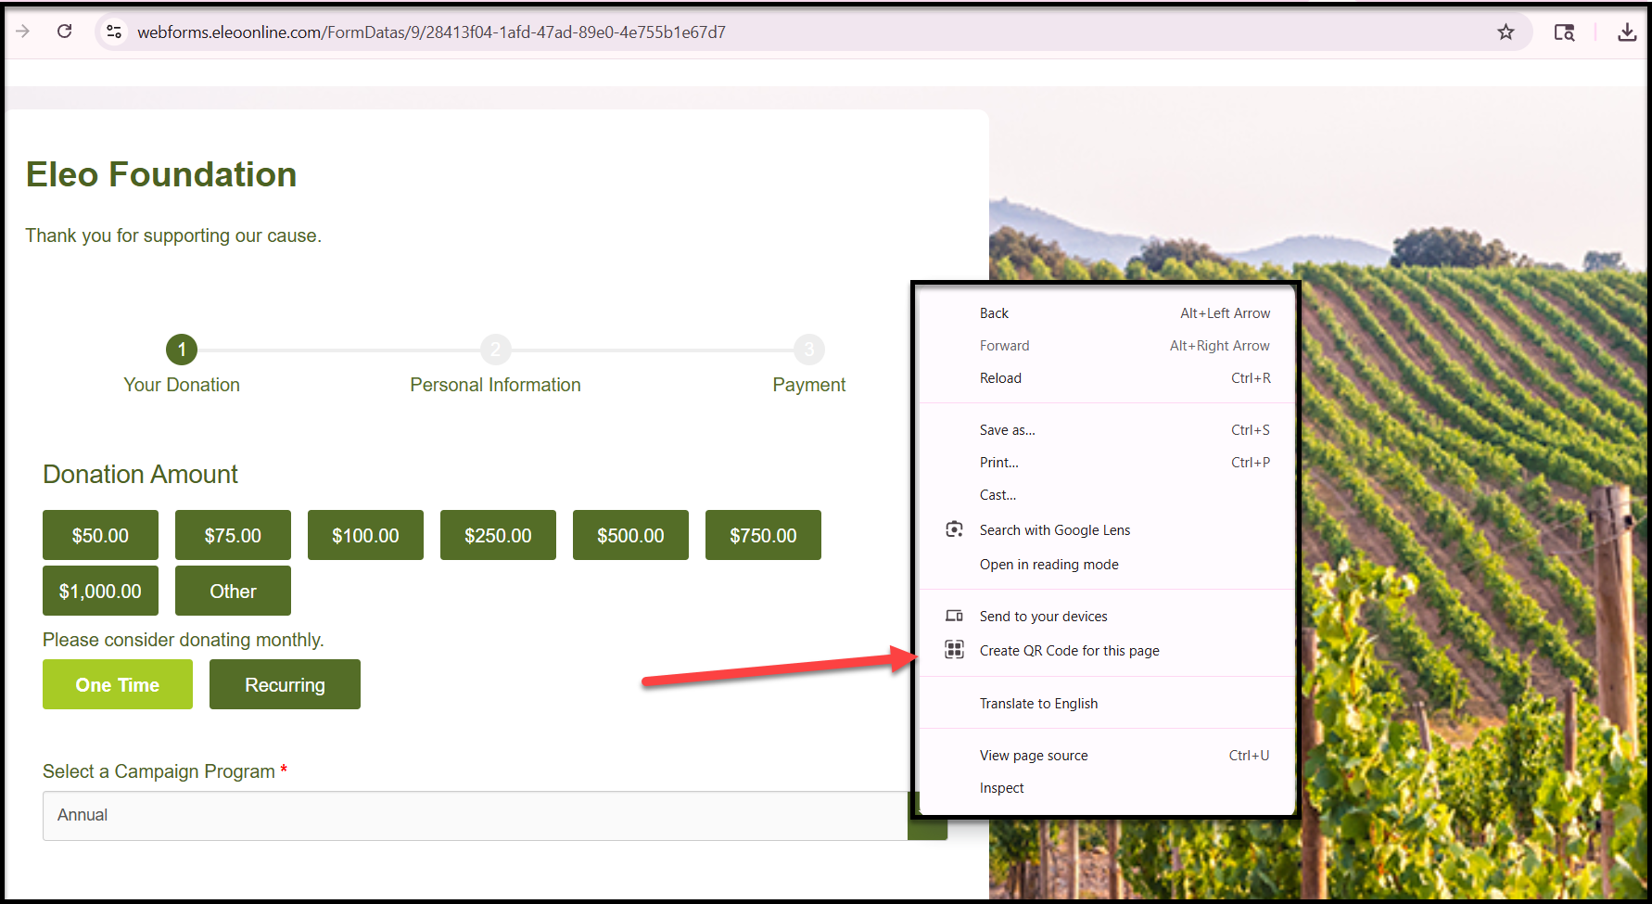Click the Personal Information step label
This screenshot has height=904, width=1652.
point(496,385)
